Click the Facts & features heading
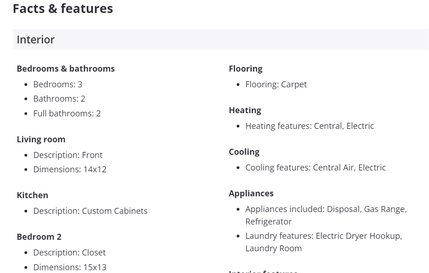The image size is (429, 273). click(63, 9)
